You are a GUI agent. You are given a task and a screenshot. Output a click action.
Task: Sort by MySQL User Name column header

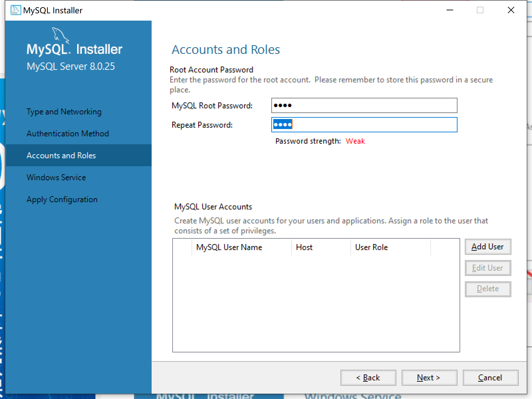coord(241,247)
